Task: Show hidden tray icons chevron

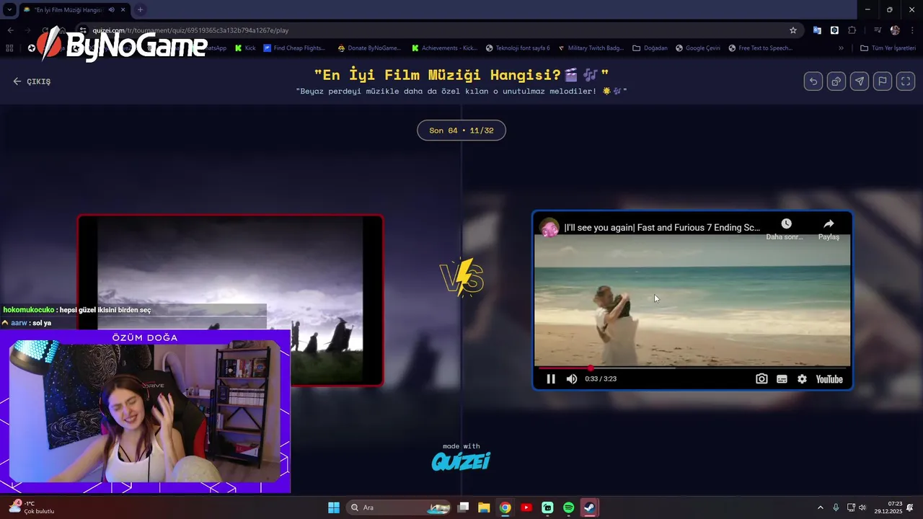Action: tap(820, 507)
